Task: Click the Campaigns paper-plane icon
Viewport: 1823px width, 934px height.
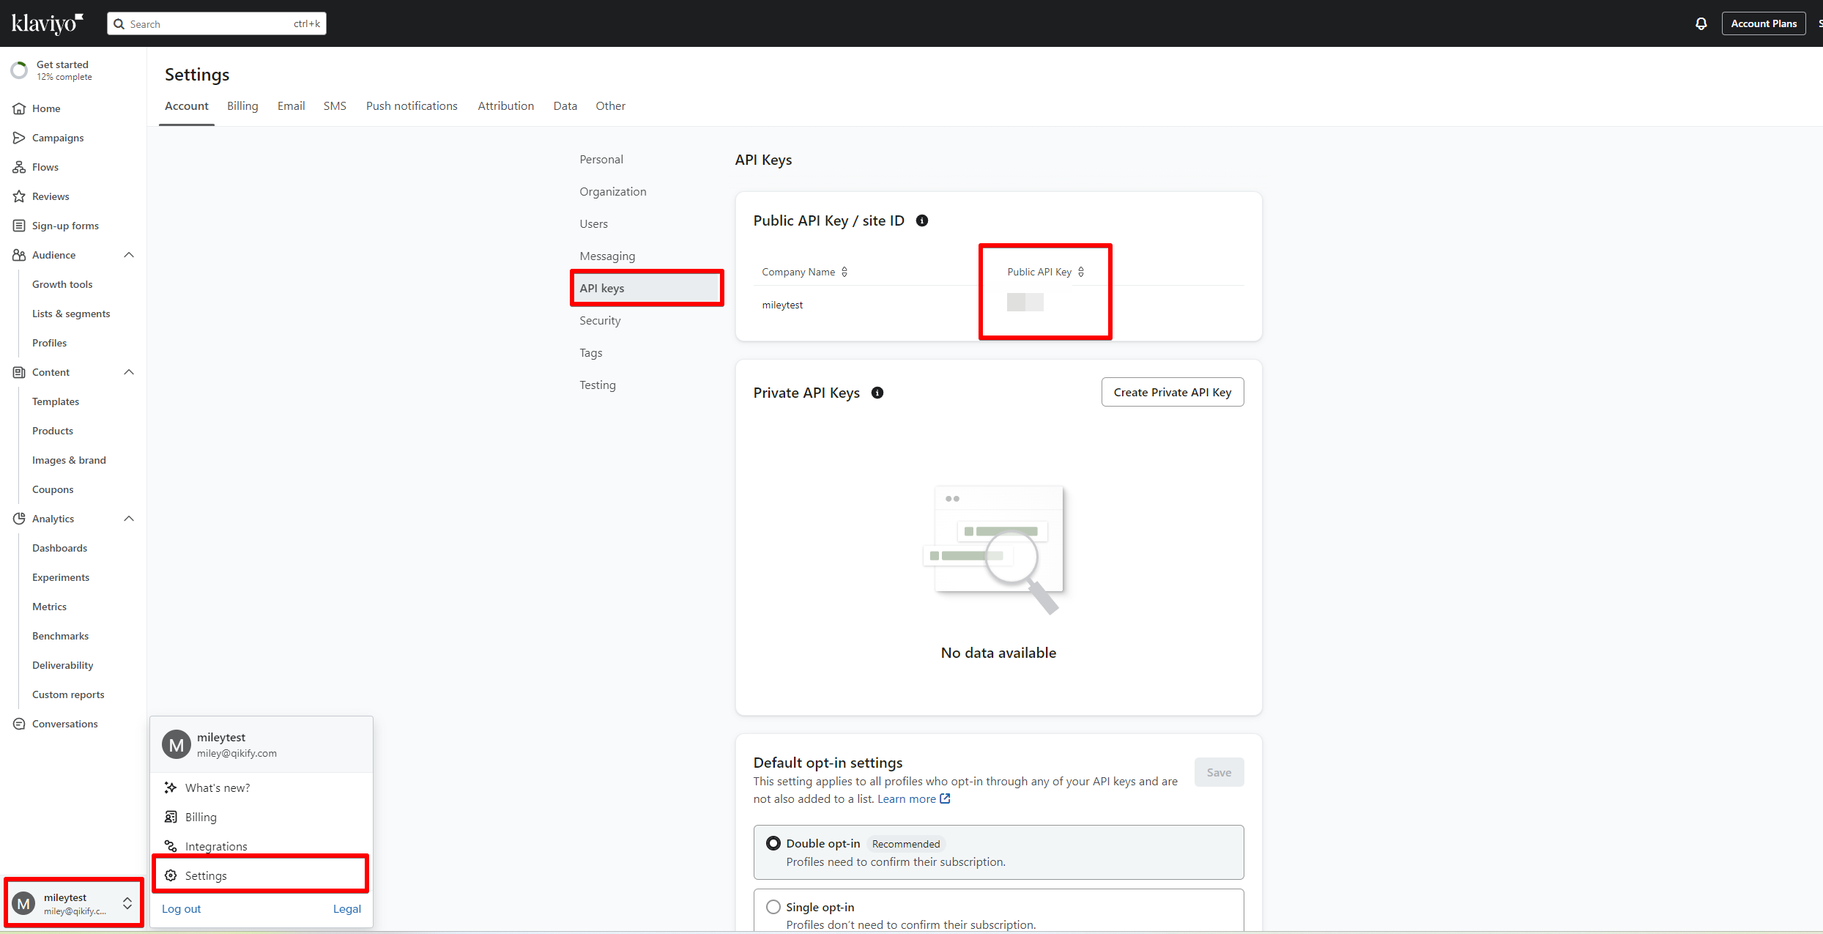Action: pos(19,138)
